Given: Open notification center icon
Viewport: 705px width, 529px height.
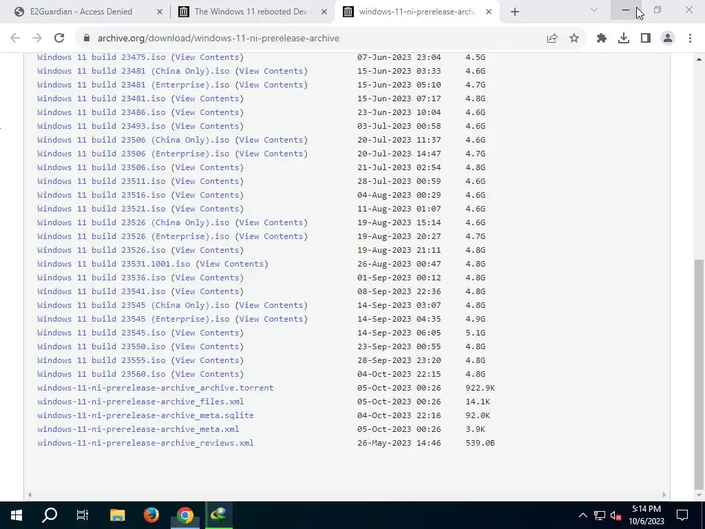Looking at the screenshot, I should 682,515.
